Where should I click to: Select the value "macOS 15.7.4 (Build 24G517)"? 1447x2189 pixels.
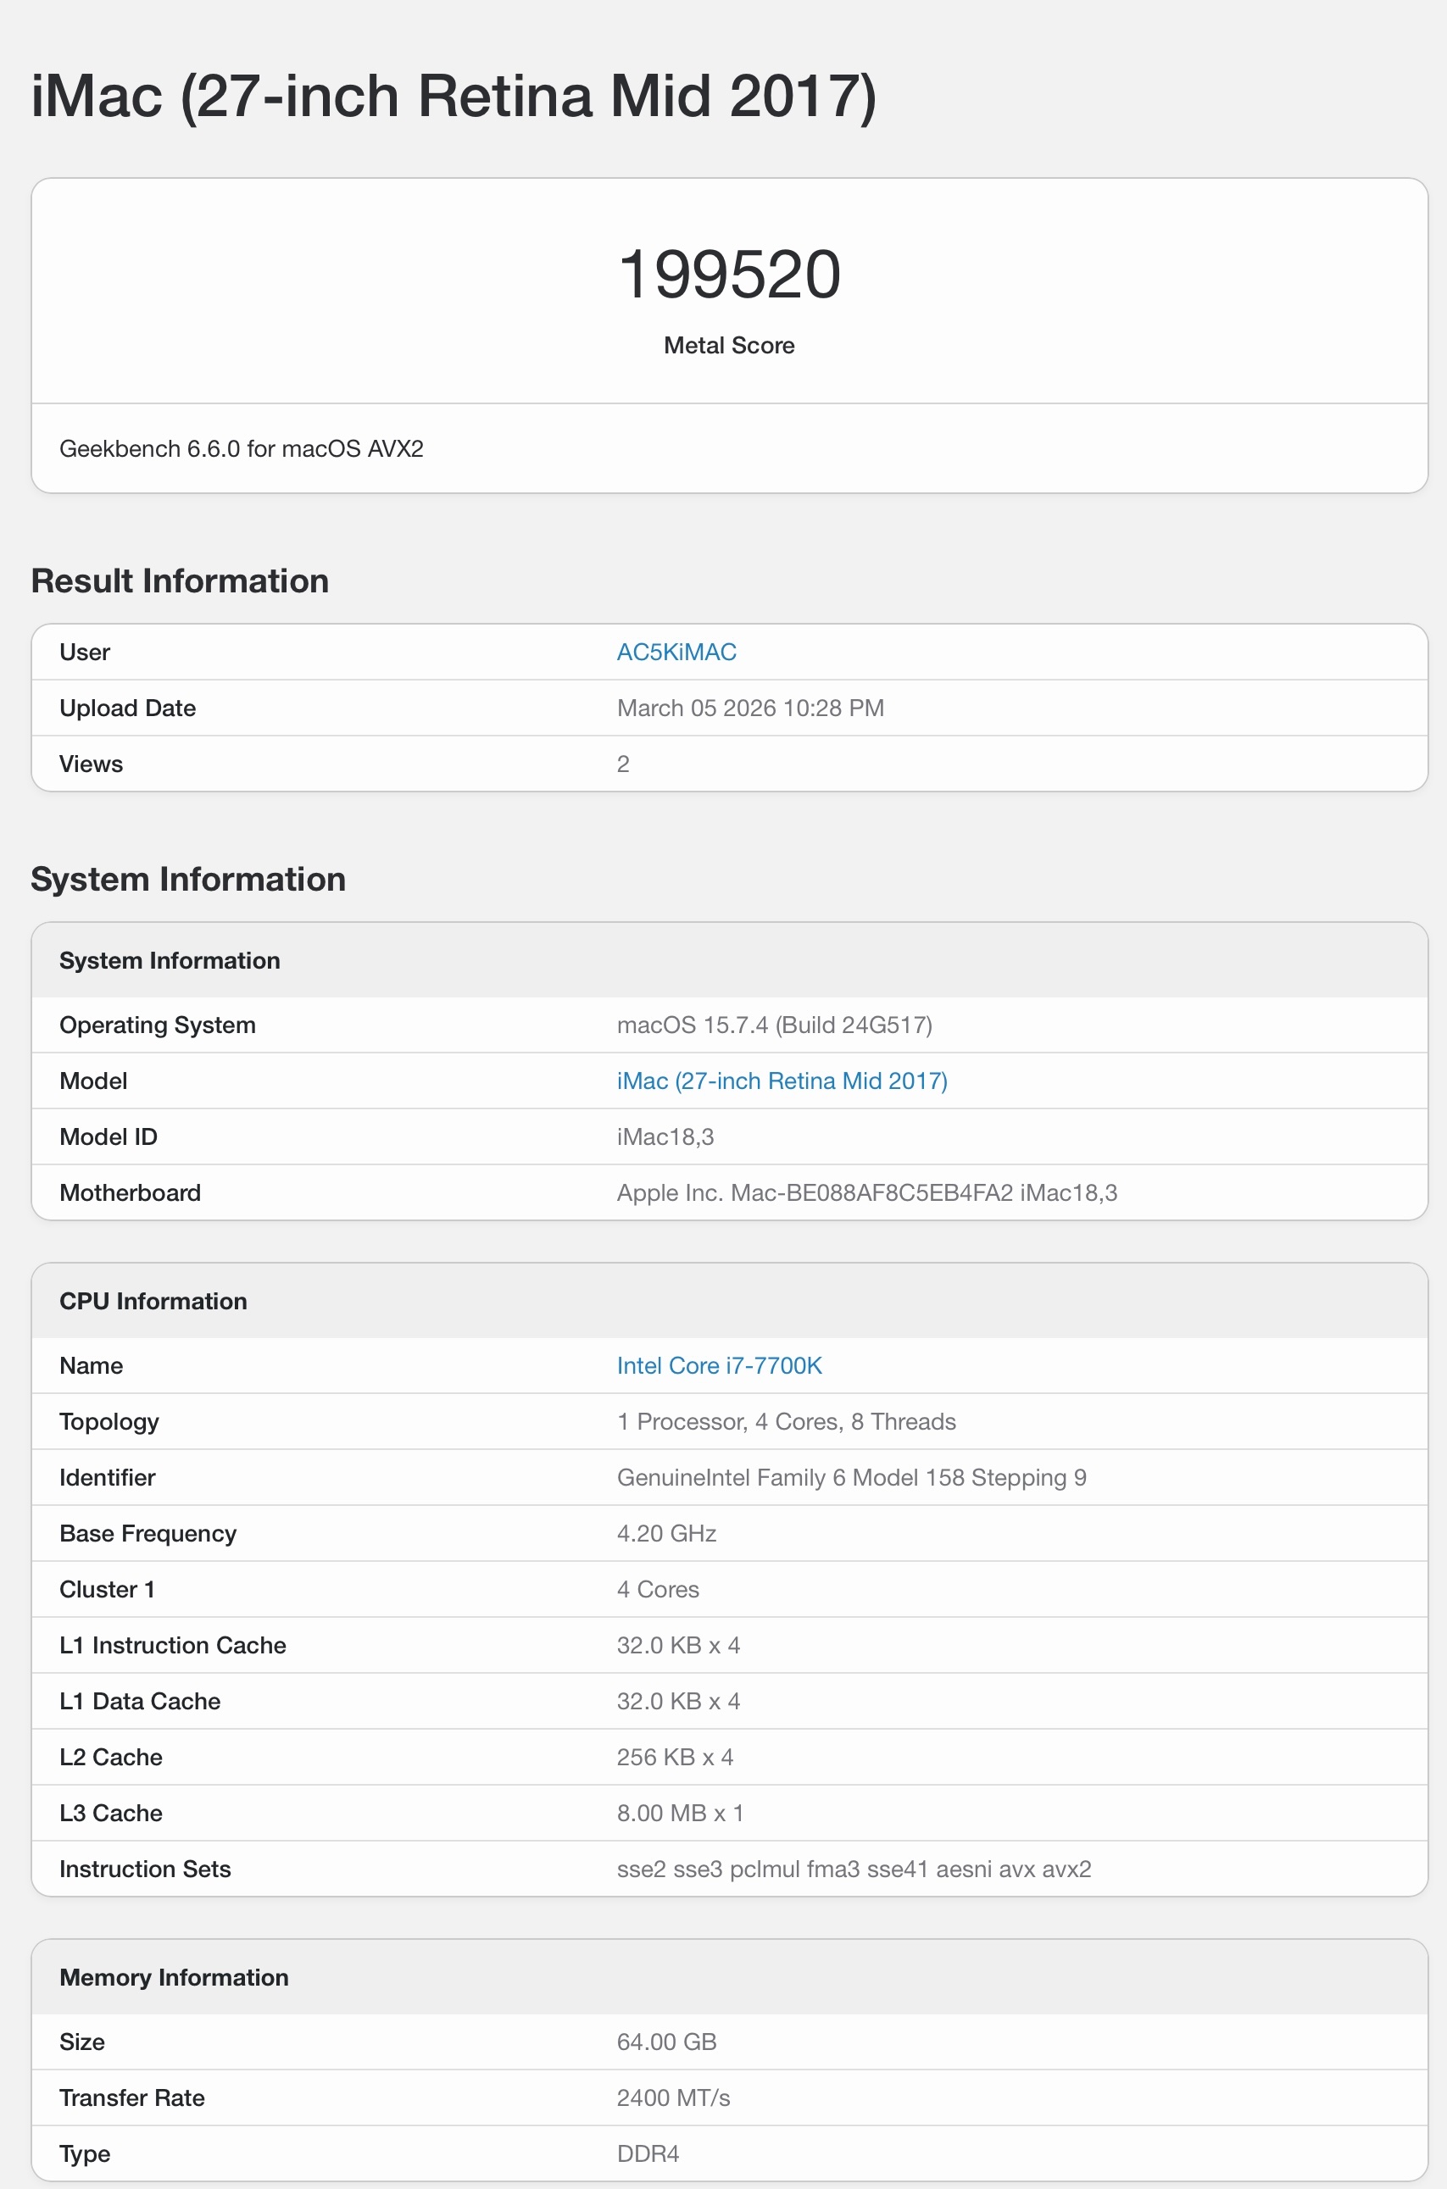774,1025
